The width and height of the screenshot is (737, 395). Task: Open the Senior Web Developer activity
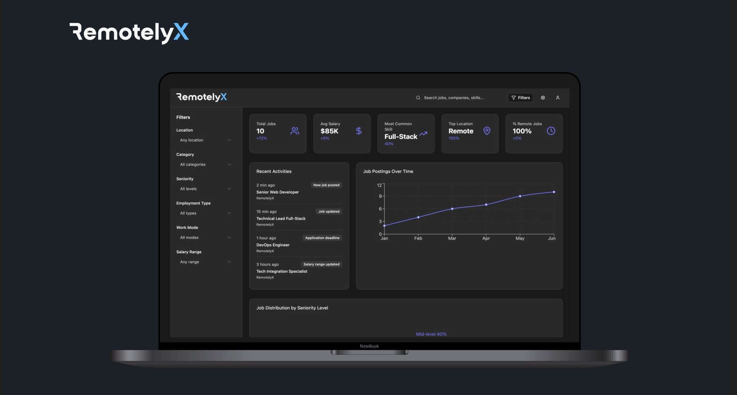pos(277,192)
